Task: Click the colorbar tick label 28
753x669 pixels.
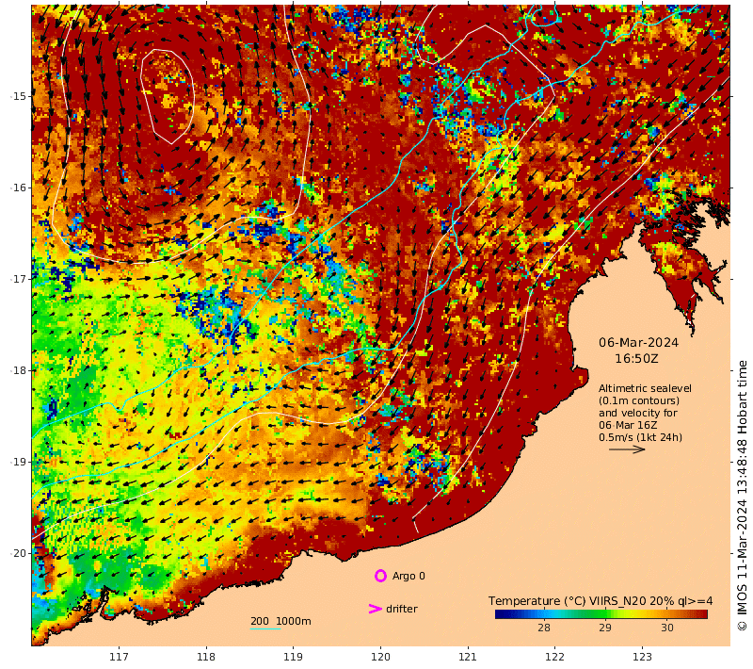Action: tap(544, 628)
